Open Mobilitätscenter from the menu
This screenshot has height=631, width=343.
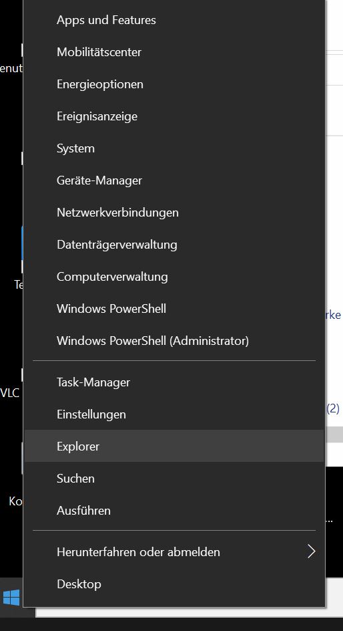174,52
